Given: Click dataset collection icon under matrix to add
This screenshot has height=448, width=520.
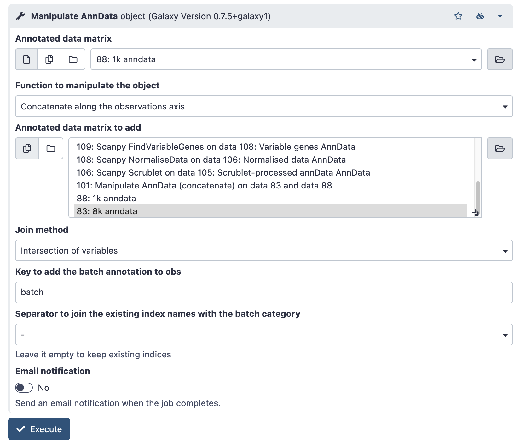Looking at the screenshot, I should (x=51, y=148).
